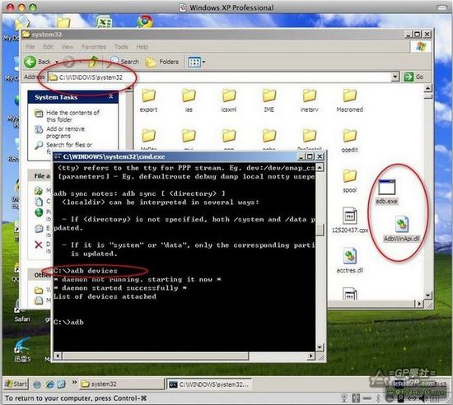
Task: Click the 'adb devices' command line text
Action: coord(86,271)
